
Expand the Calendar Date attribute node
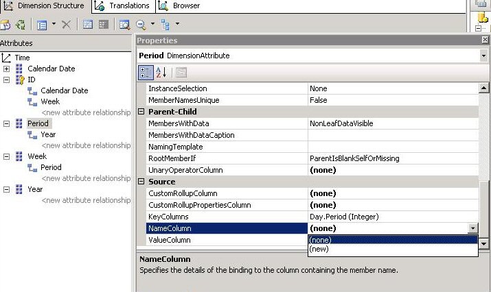click(6, 69)
